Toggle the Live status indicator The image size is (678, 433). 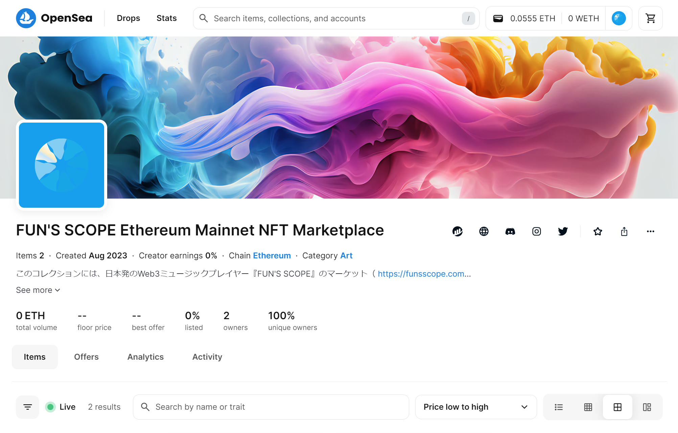point(61,407)
